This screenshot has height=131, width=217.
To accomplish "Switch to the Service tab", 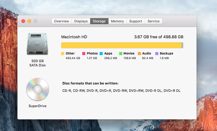I will click(x=154, y=21).
